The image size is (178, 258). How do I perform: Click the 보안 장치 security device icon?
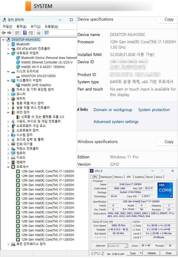tap(13, 112)
